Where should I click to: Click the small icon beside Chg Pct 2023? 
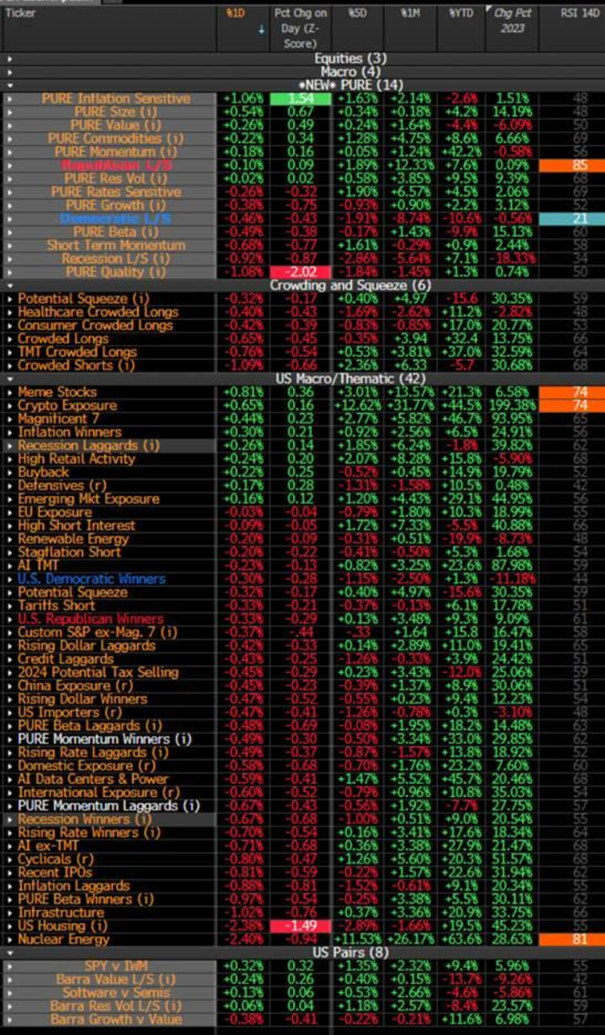pos(490,14)
